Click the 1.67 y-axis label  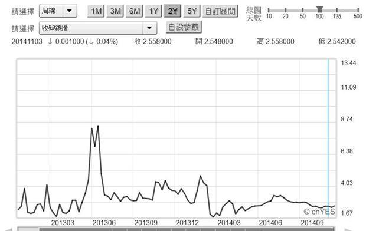tap(347, 213)
